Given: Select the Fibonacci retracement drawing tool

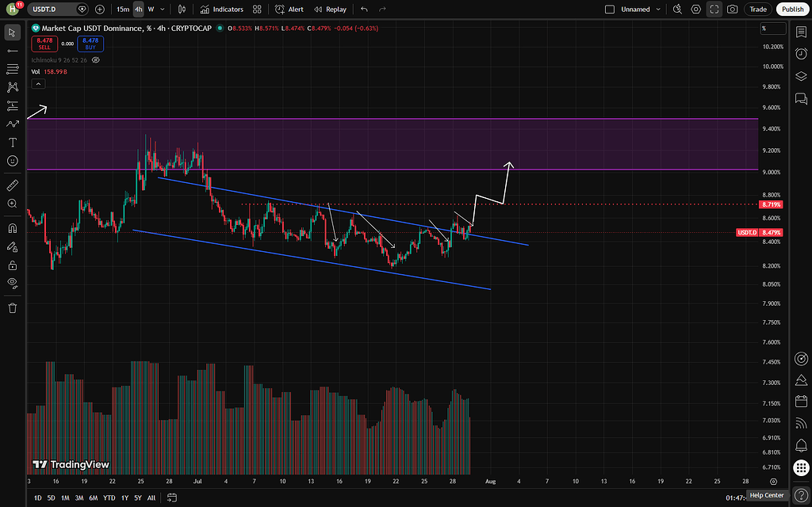Looking at the screenshot, I should (x=13, y=69).
